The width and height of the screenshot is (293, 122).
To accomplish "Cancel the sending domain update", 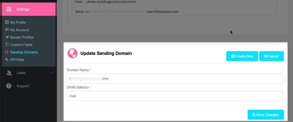I will pos(271,56).
